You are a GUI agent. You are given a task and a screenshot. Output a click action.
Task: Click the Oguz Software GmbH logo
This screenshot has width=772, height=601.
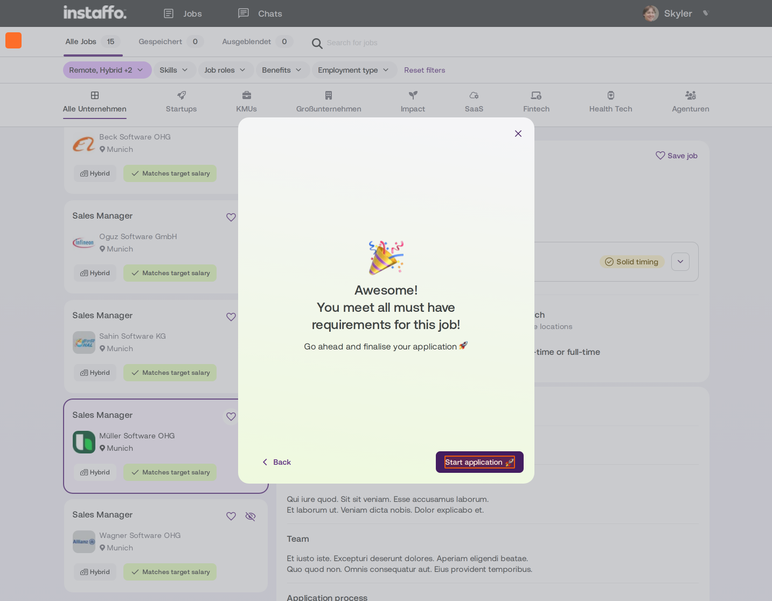click(x=84, y=243)
